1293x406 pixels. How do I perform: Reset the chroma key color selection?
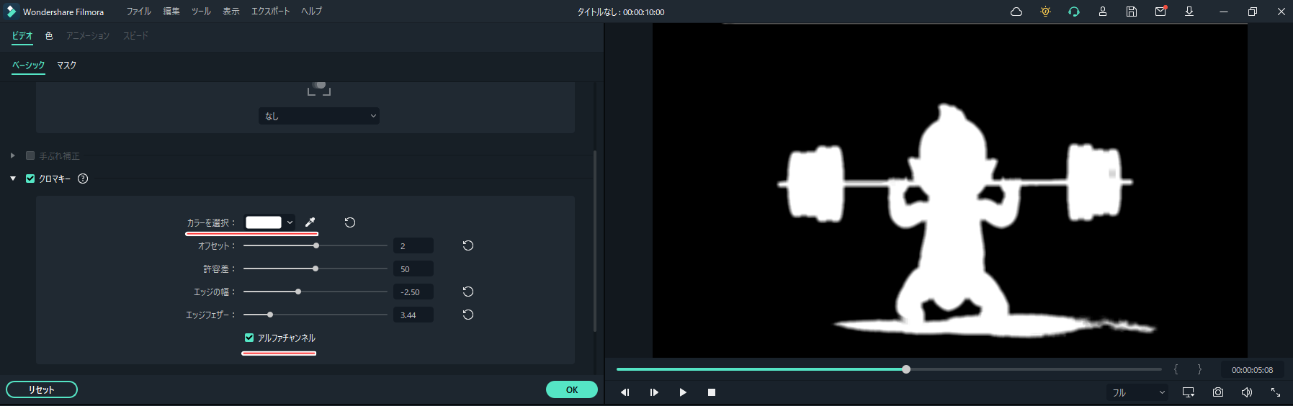pyautogui.click(x=350, y=222)
